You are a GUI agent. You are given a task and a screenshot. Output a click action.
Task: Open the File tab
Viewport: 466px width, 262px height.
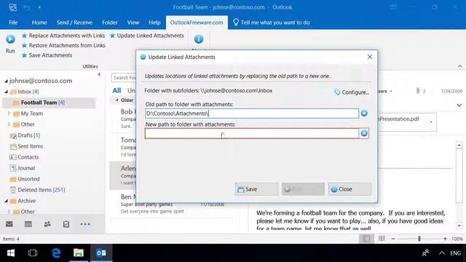click(13, 23)
